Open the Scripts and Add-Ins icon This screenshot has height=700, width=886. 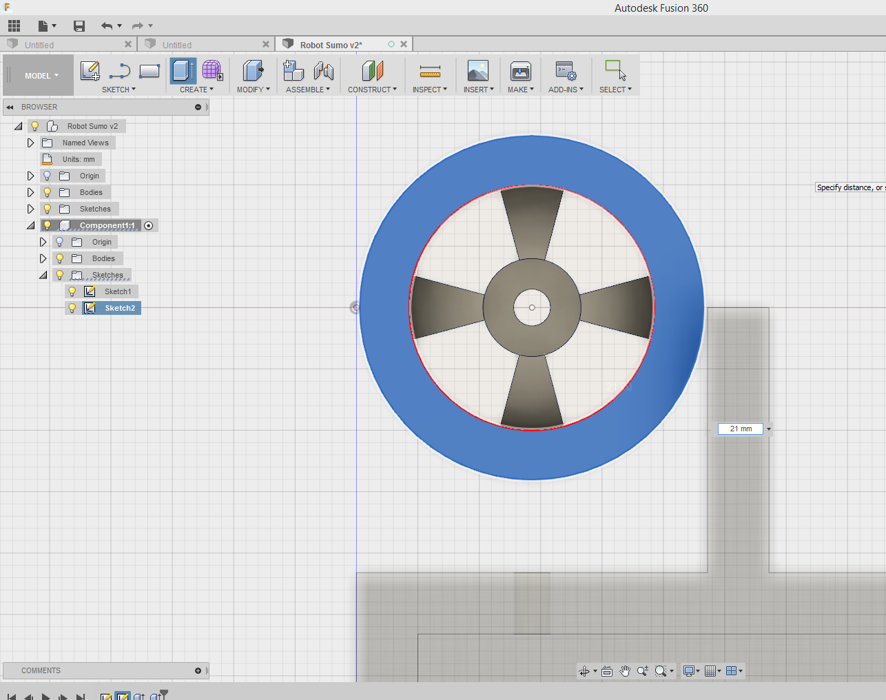[566, 71]
